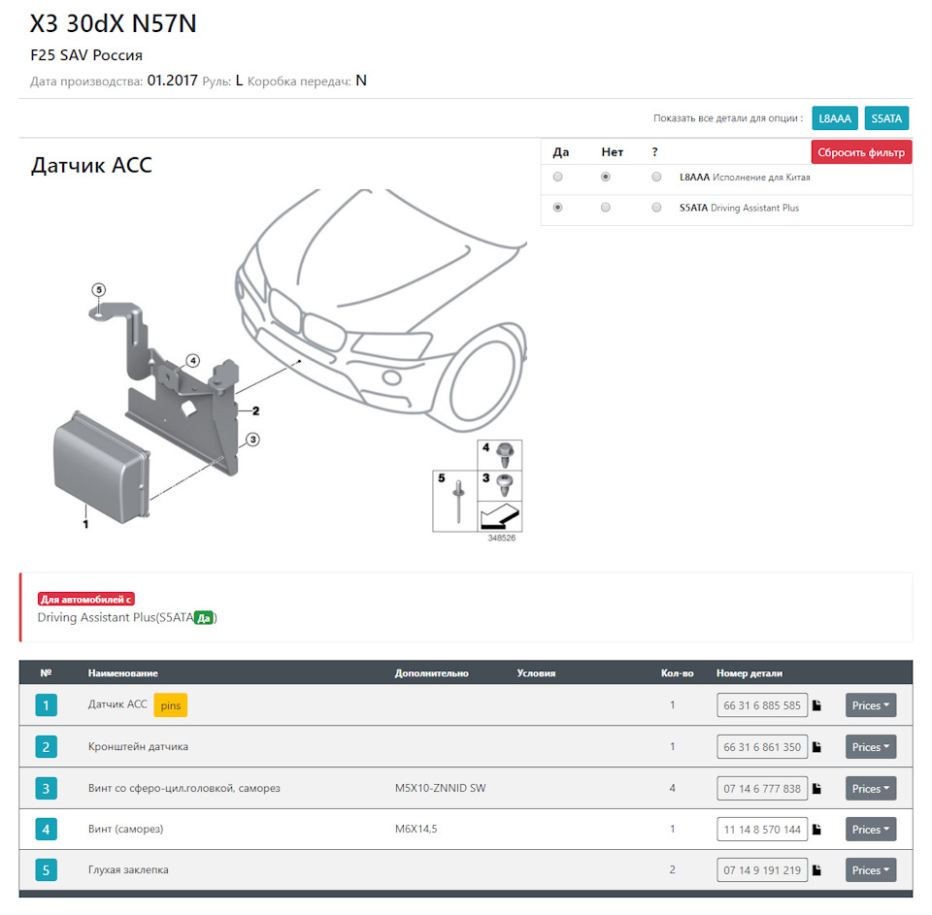Image resolution: width=932 pixels, height=915 pixels.
Task: Click Дополнительно column header
Action: pos(431,673)
